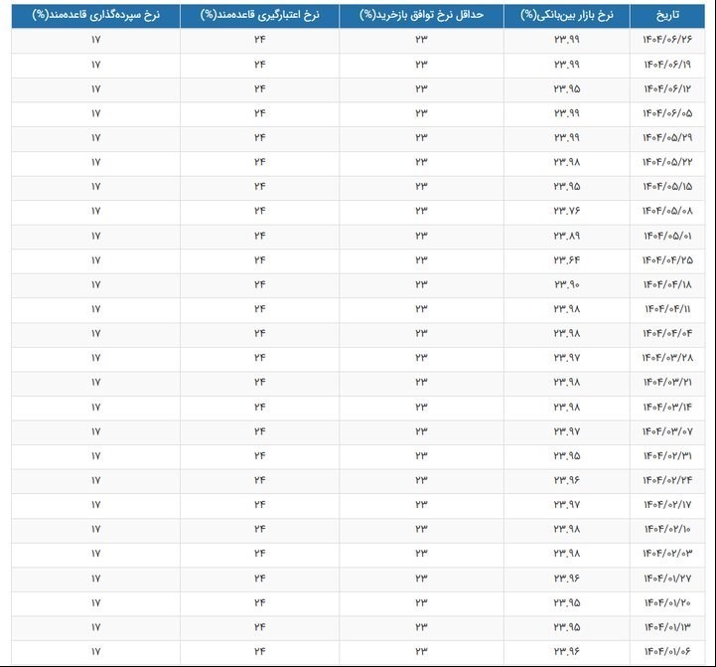The width and height of the screenshot is (716, 667).
Task: Click the credit rate 24 in the 1404/01/06 row
Action: pos(259,651)
